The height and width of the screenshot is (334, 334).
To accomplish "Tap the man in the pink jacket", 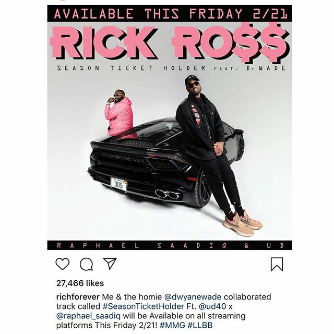I will [x=119, y=113].
